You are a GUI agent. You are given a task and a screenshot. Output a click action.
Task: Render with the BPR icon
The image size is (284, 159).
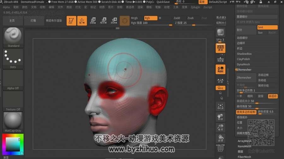coord(221,32)
